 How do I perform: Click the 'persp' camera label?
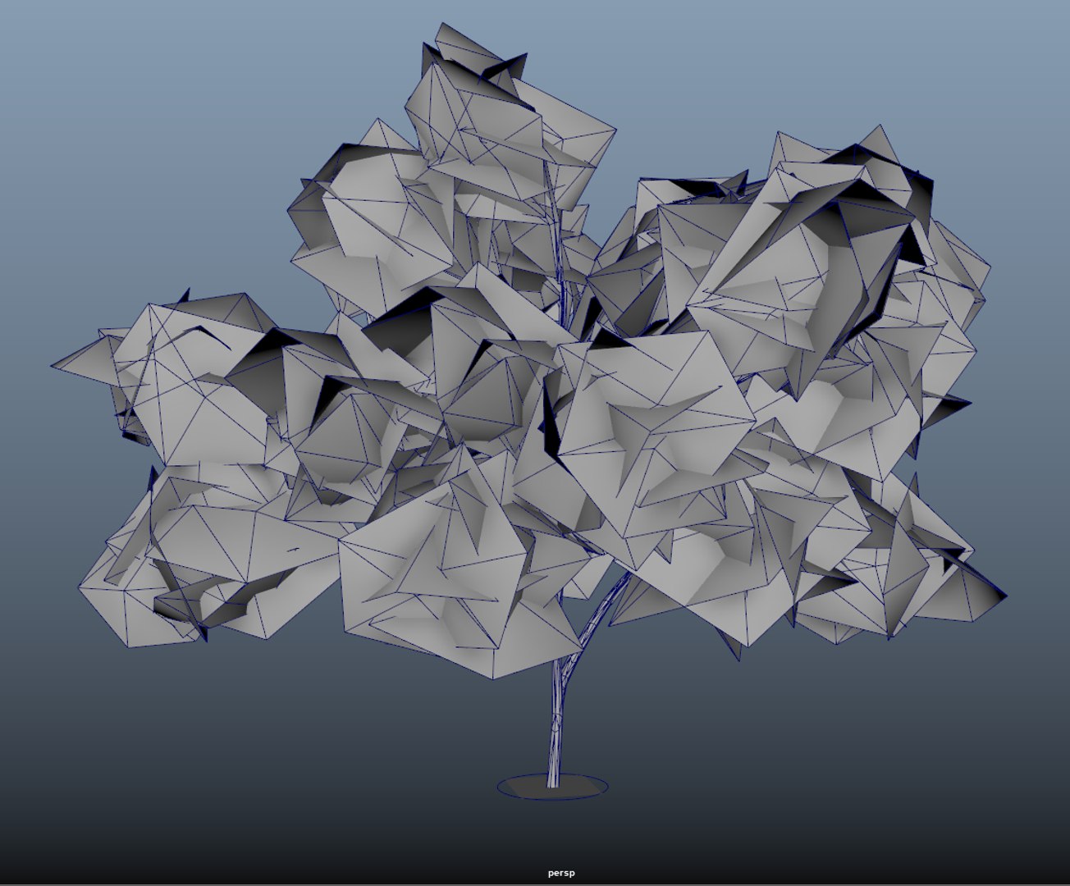click(x=561, y=873)
